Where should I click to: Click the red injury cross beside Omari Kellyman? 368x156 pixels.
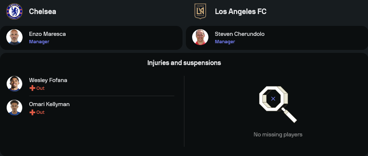point(32,112)
